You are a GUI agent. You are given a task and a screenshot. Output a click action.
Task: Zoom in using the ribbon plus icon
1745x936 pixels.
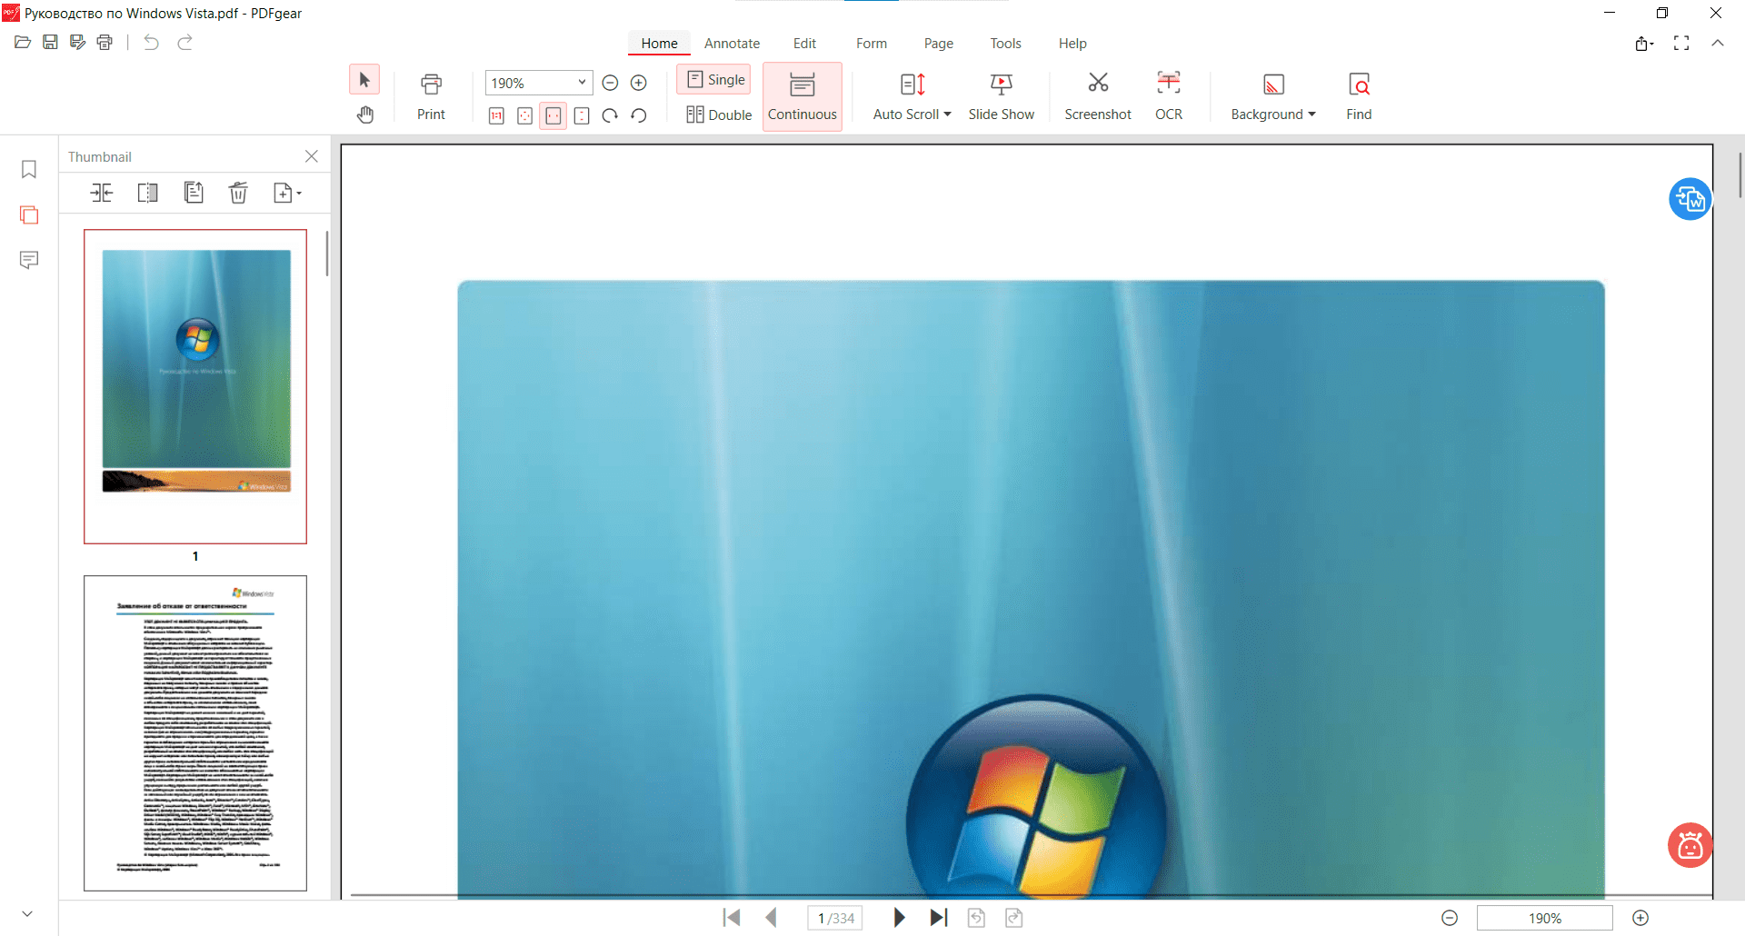[x=639, y=83]
